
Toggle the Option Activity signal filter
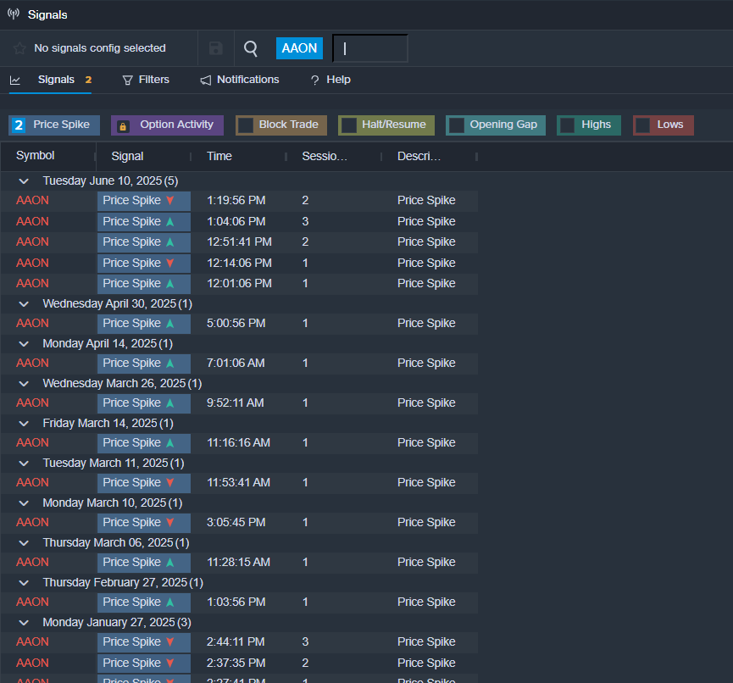coord(167,125)
